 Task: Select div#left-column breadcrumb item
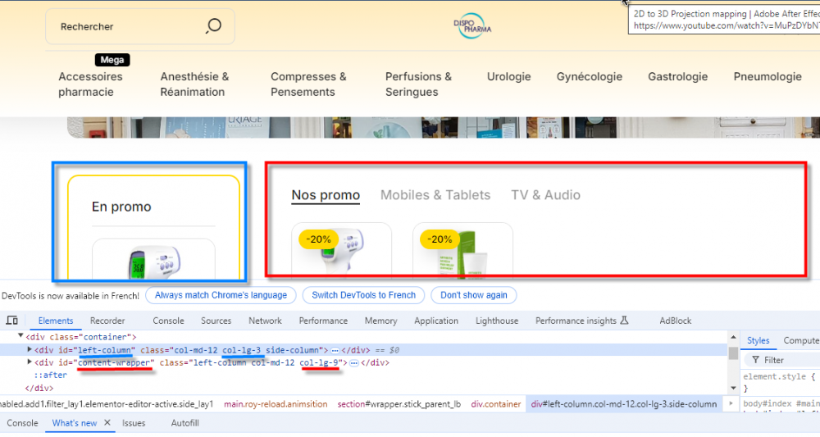624,404
